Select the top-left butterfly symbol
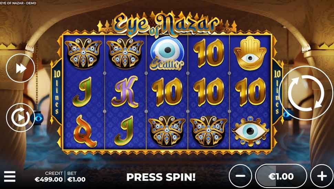The height and width of the screenshot is (189, 334). (83, 54)
